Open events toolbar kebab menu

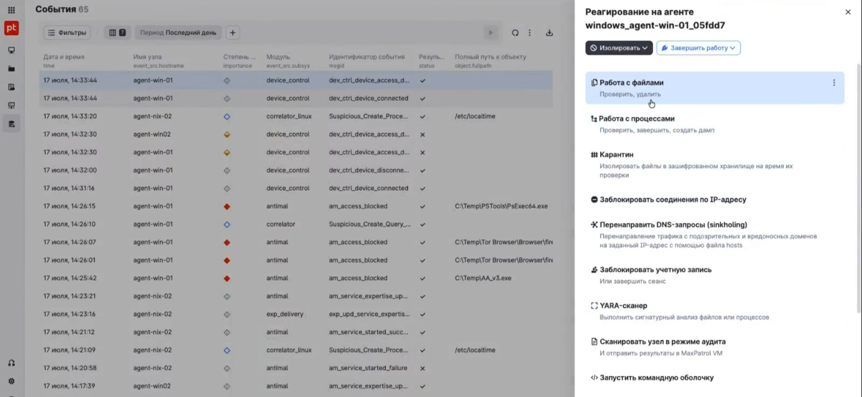530,33
